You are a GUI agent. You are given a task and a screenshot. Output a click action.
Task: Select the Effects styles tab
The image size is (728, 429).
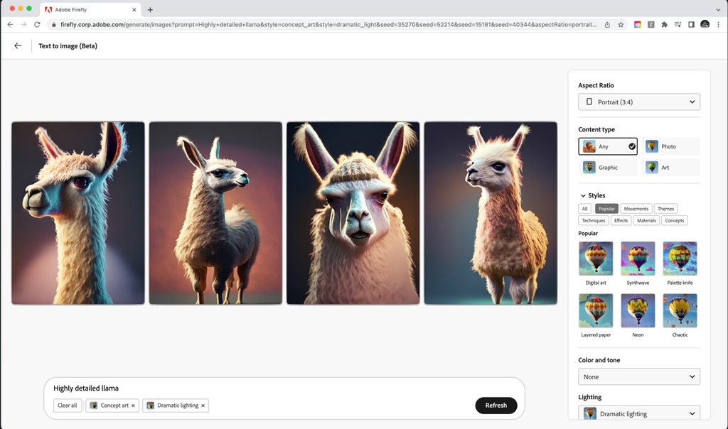[x=621, y=221]
